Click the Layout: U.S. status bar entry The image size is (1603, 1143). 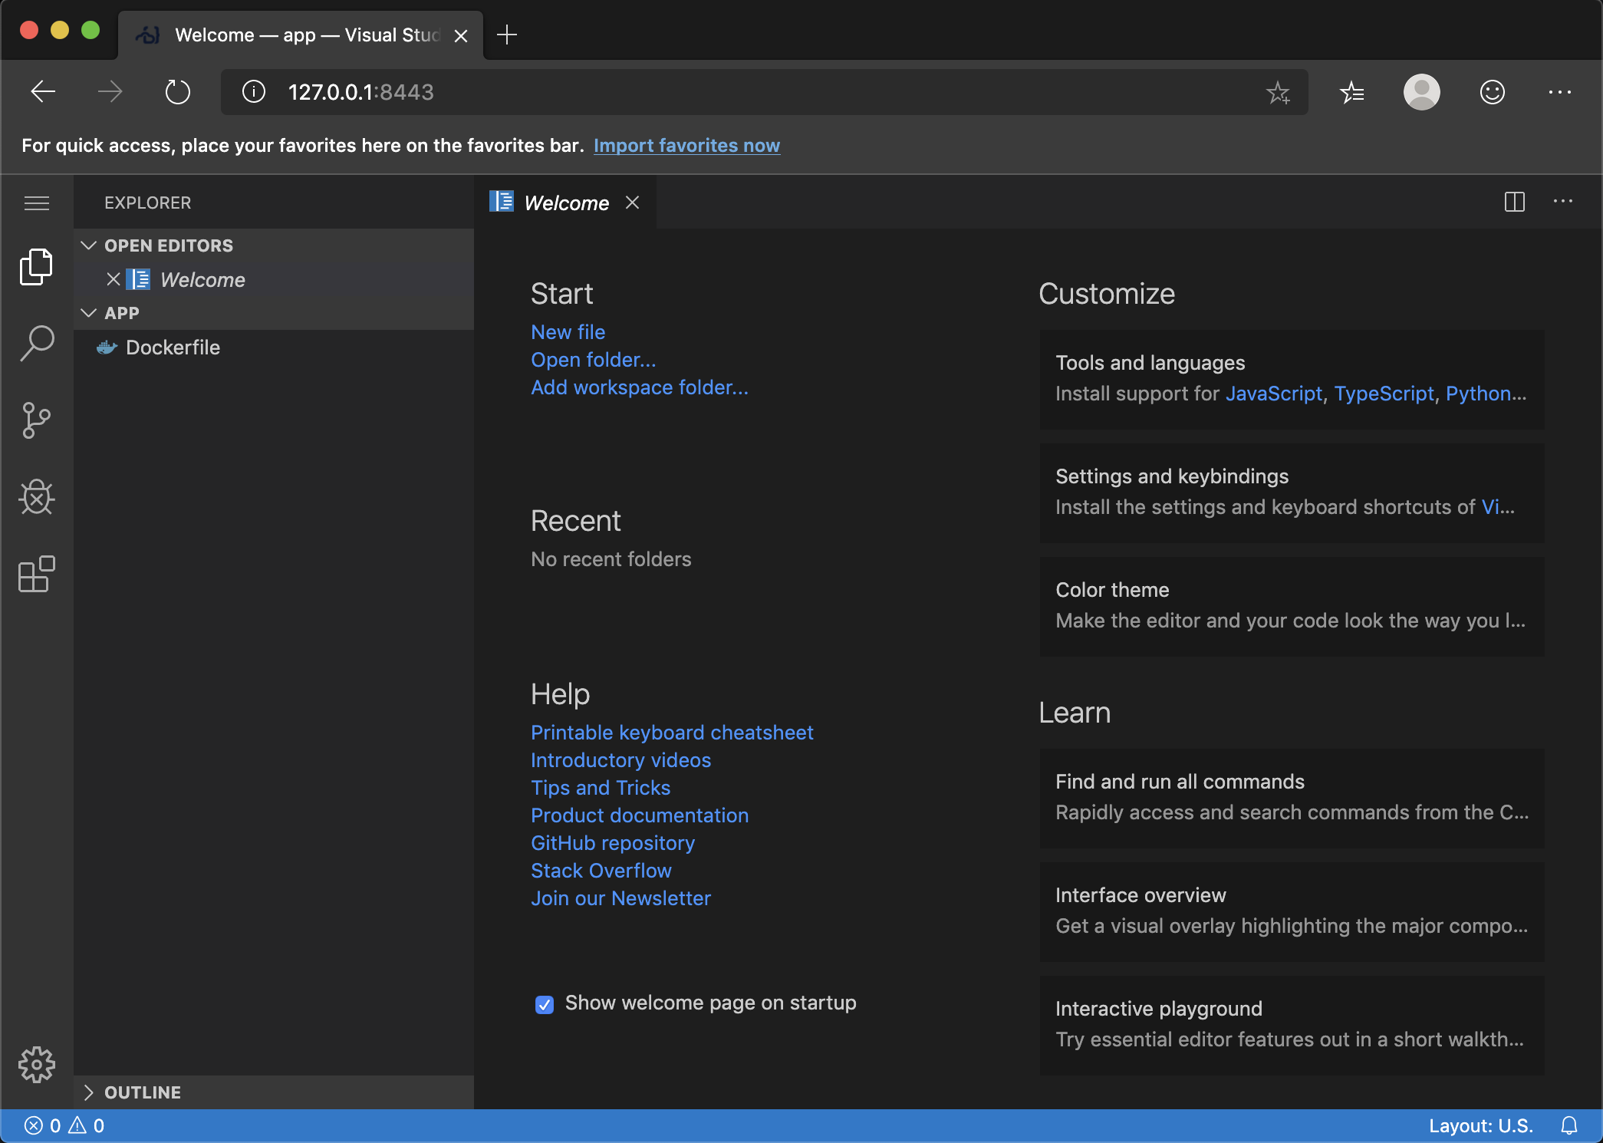pyautogui.click(x=1480, y=1125)
